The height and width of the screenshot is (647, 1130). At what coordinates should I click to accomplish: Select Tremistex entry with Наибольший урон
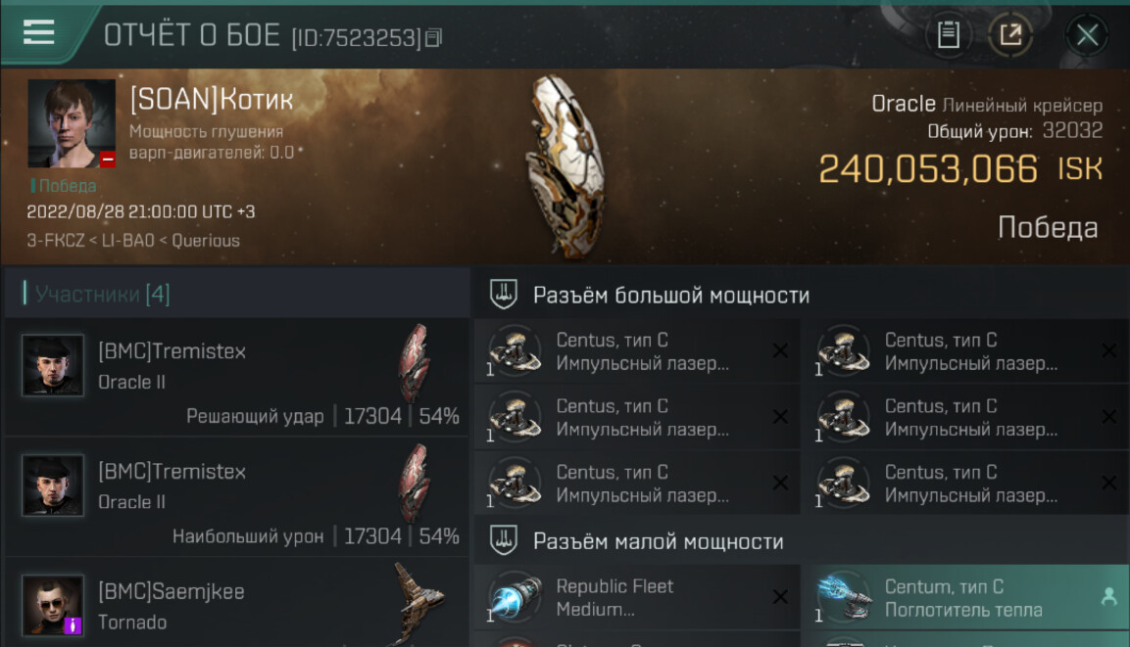(237, 496)
